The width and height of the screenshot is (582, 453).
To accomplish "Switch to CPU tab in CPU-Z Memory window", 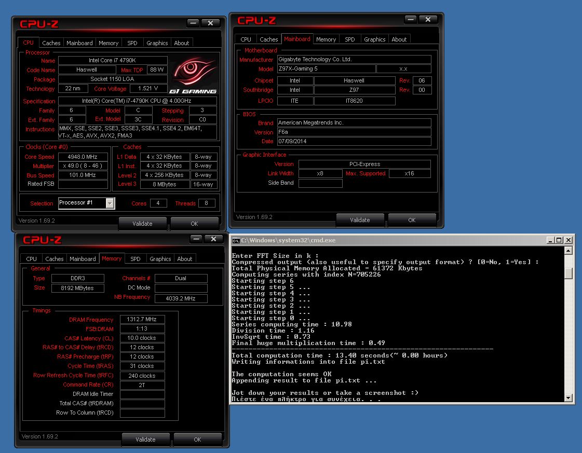I will point(31,259).
